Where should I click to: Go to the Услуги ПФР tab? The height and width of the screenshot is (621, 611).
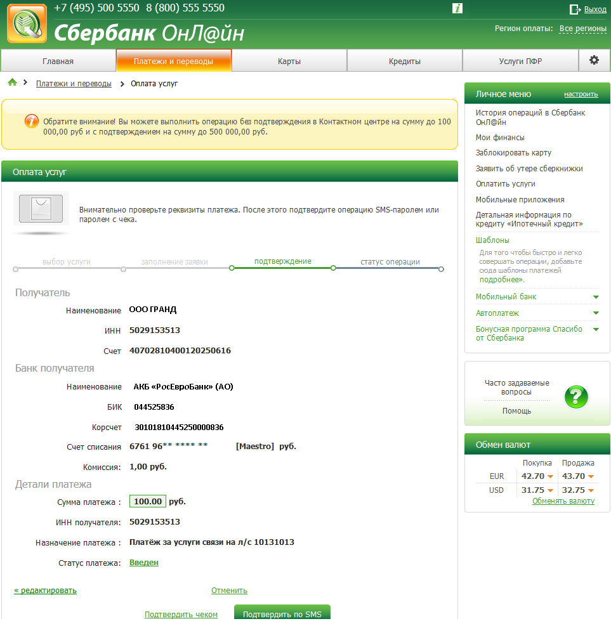pyautogui.click(x=521, y=61)
